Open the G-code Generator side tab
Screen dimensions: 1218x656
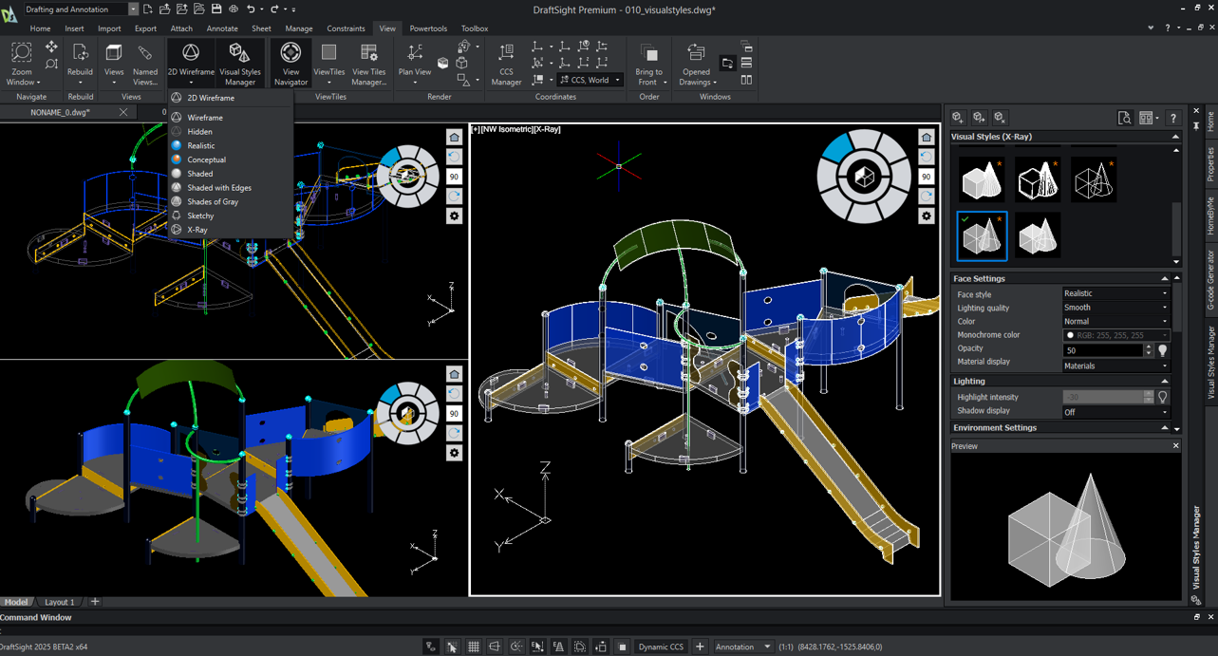click(1210, 280)
